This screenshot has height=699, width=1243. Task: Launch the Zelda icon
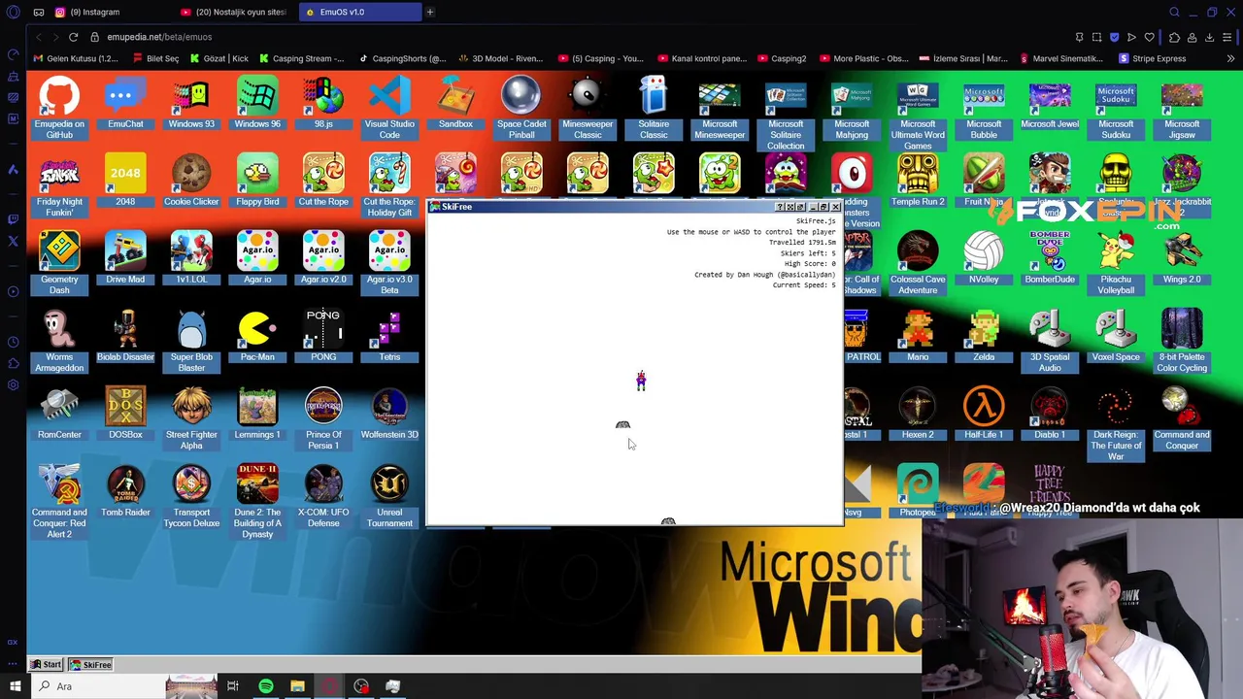click(984, 336)
